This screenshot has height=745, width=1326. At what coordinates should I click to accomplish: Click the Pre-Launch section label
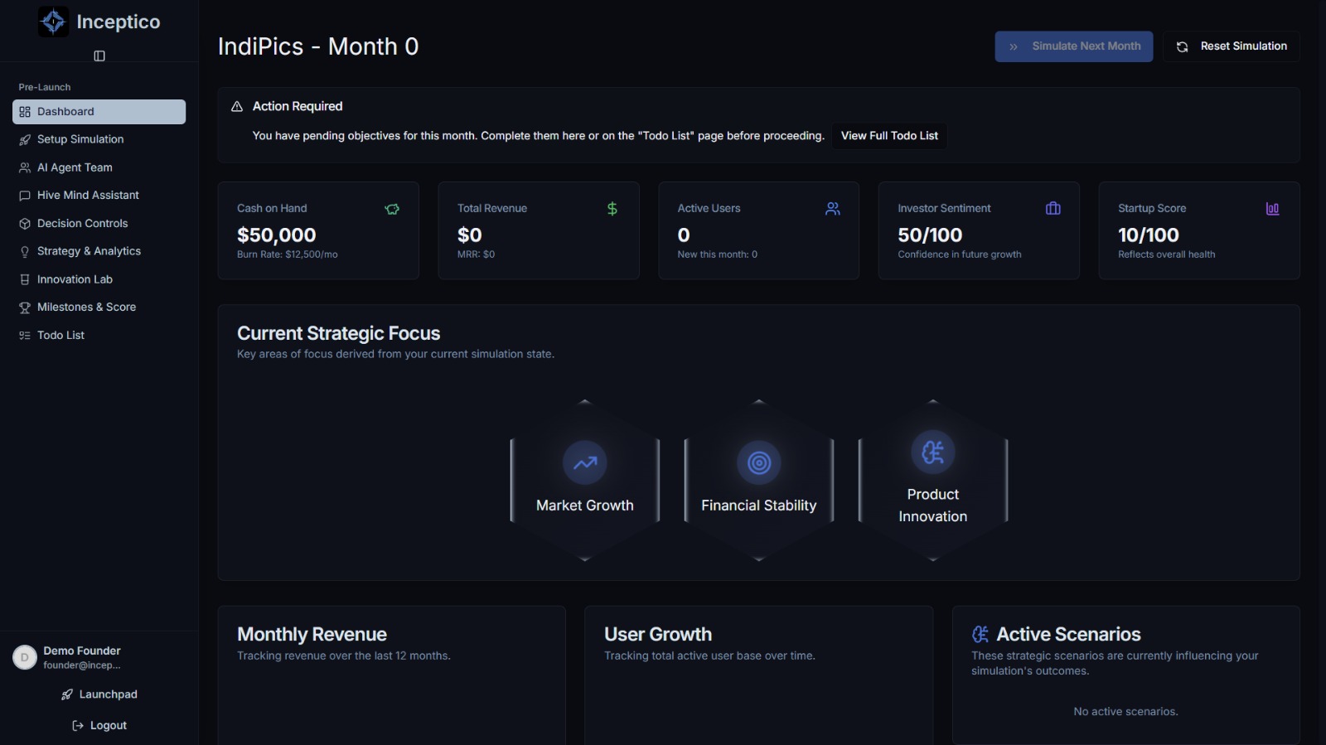[45, 88]
